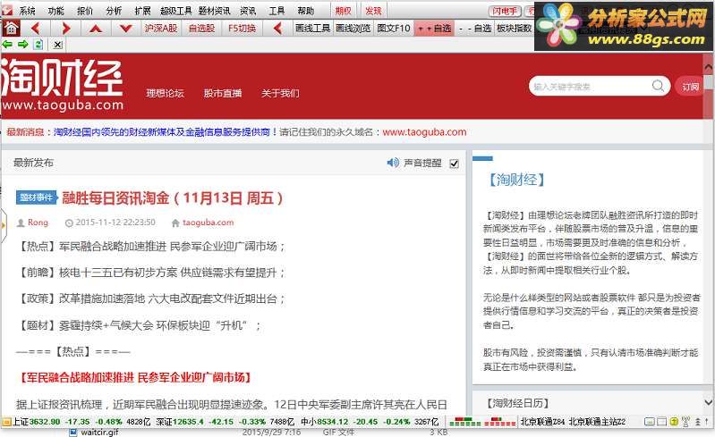Click the 题材事件 category tag

(x=36, y=197)
